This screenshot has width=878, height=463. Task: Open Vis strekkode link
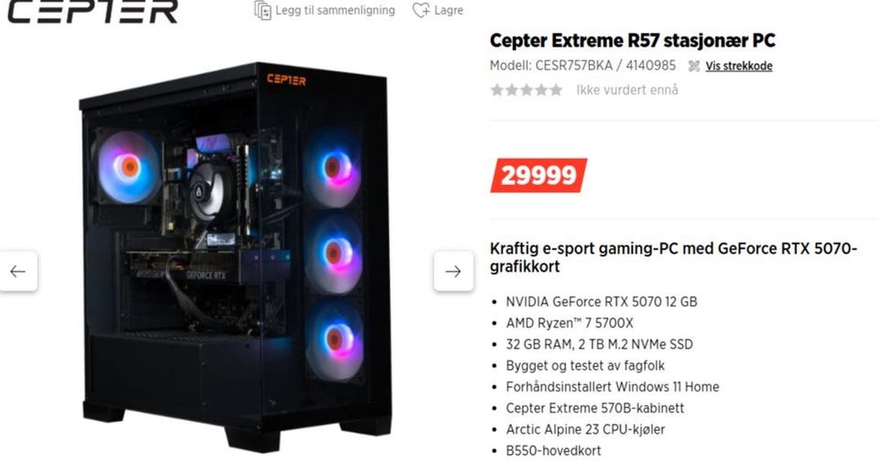click(x=739, y=66)
